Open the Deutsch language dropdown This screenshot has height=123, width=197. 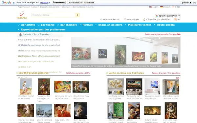pos(45,3)
